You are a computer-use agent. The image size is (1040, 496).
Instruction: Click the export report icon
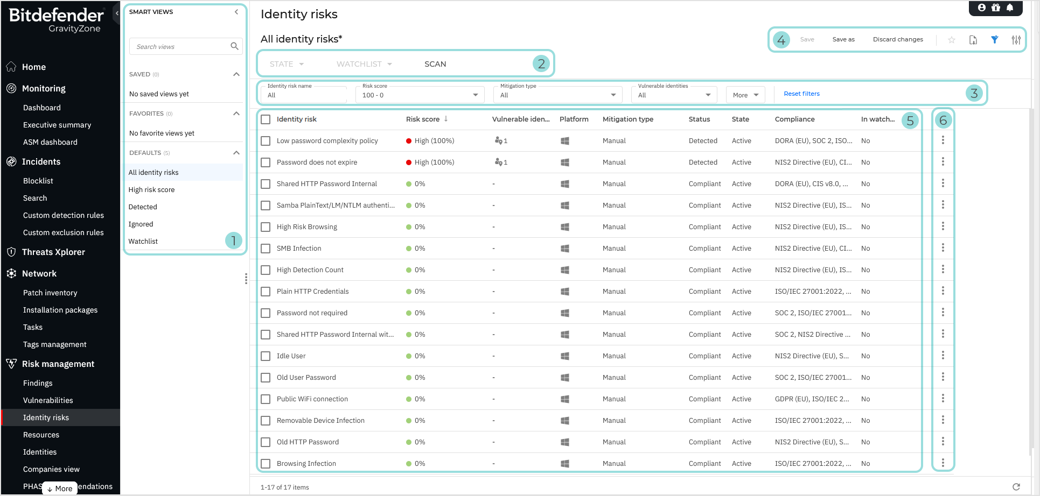[x=973, y=39]
